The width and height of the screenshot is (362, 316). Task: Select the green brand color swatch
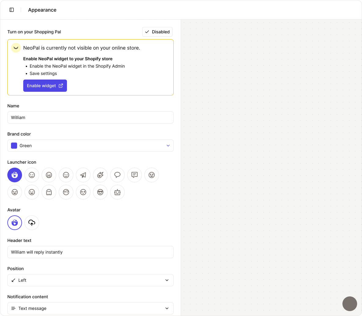pos(14,146)
